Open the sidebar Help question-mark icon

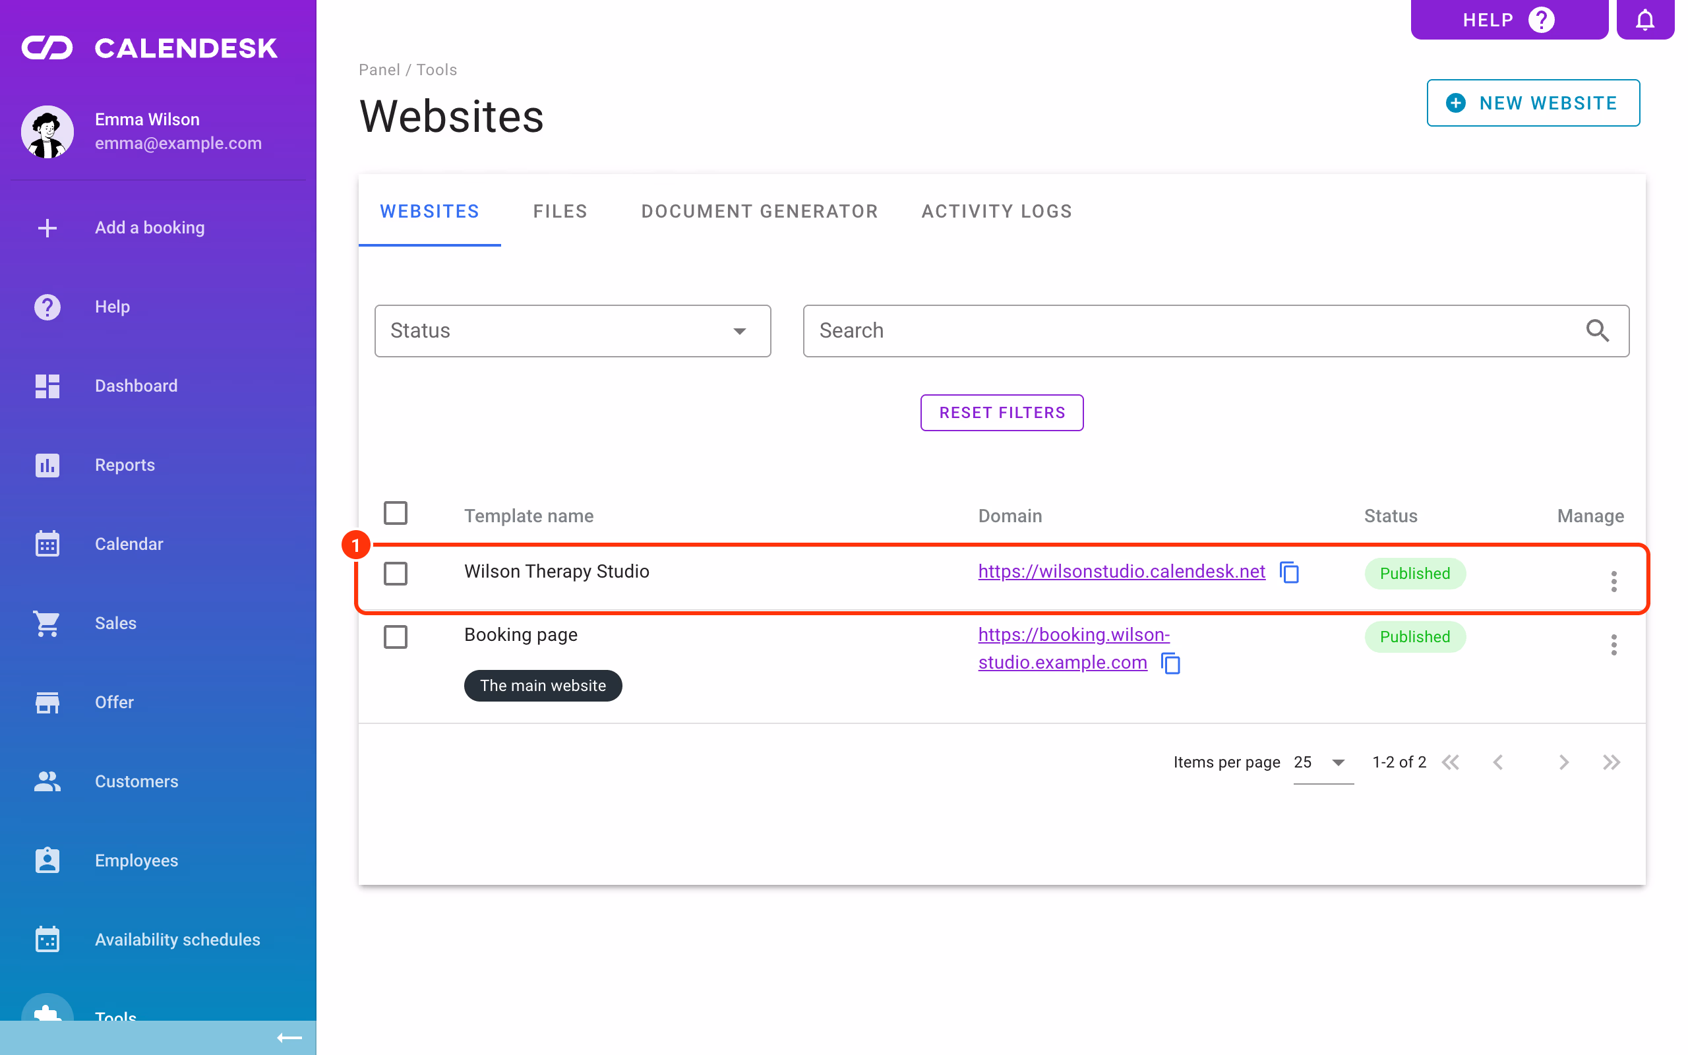pos(47,307)
